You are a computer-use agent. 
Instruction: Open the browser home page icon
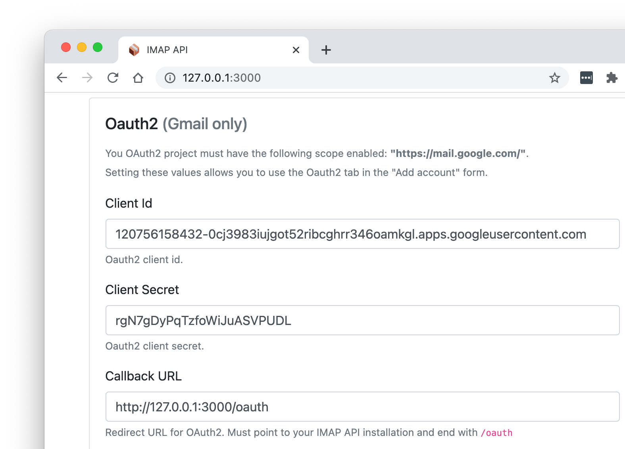click(x=138, y=78)
